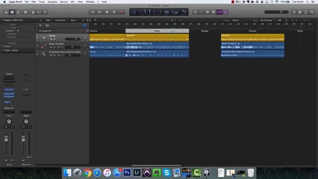
Task: Open the Edit menu in Tracks area
Action: (49, 20)
